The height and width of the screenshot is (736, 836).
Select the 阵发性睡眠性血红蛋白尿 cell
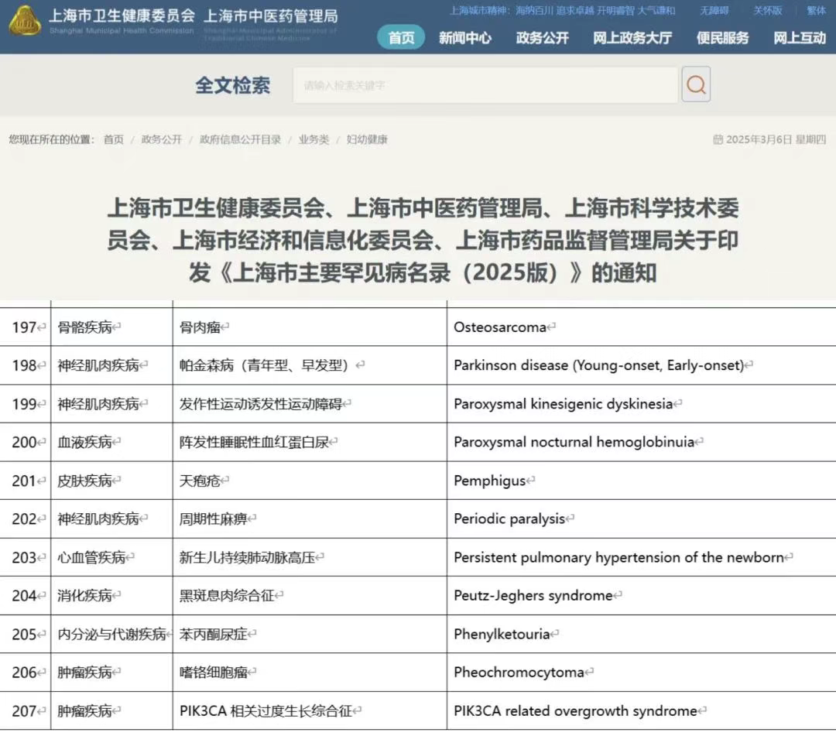(310, 443)
